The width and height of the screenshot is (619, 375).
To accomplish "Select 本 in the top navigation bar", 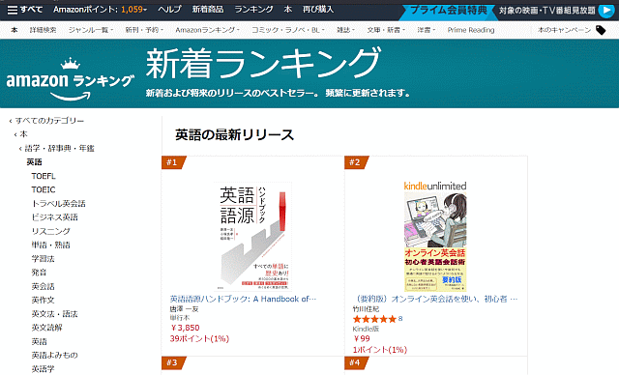I will [288, 10].
